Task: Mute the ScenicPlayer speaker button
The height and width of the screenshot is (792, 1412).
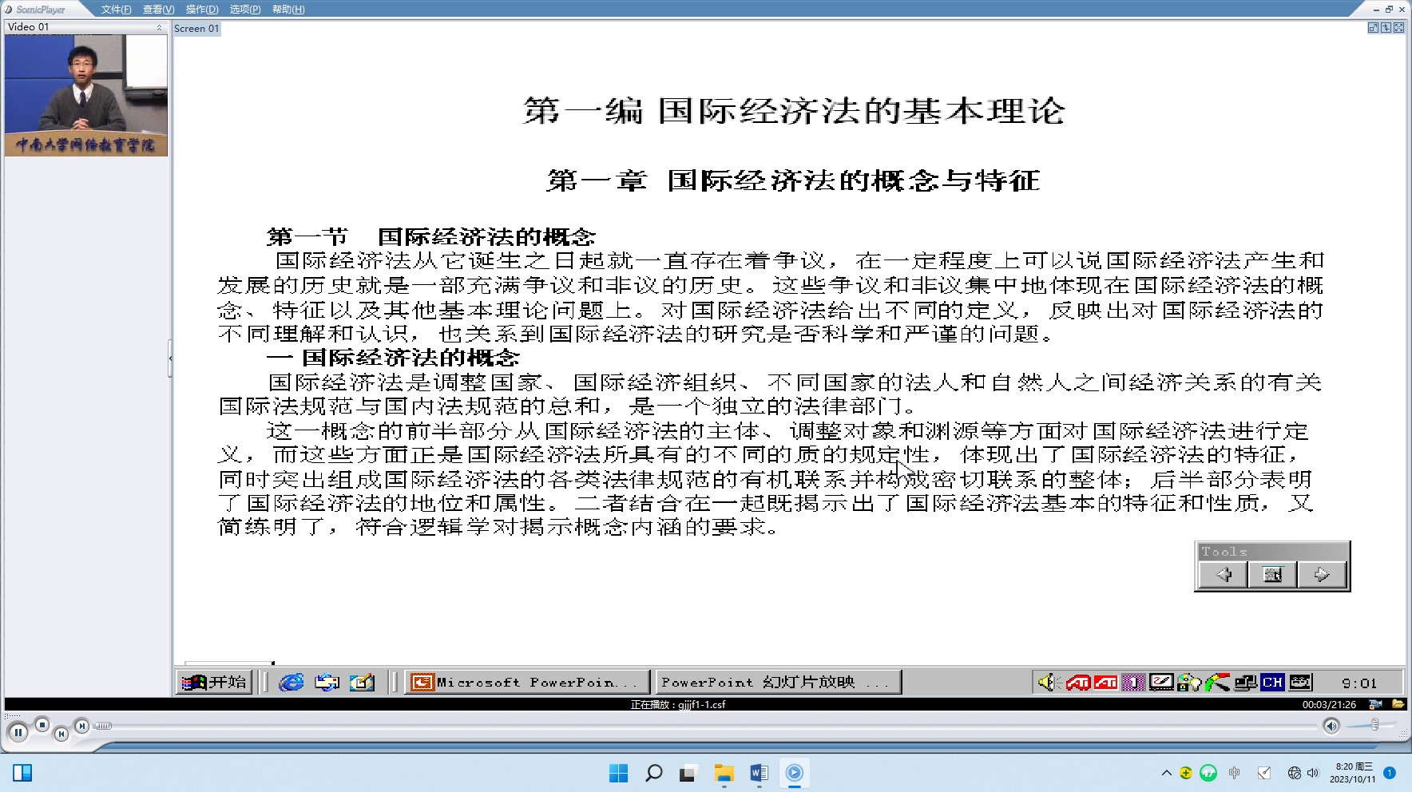Action: tap(1331, 726)
